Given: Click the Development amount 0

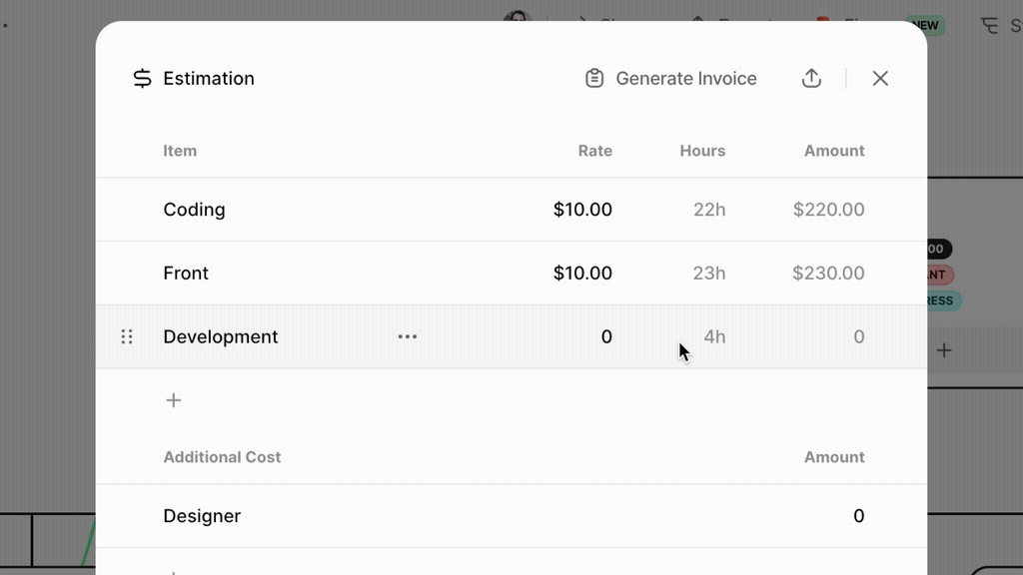Looking at the screenshot, I should click(859, 337).
